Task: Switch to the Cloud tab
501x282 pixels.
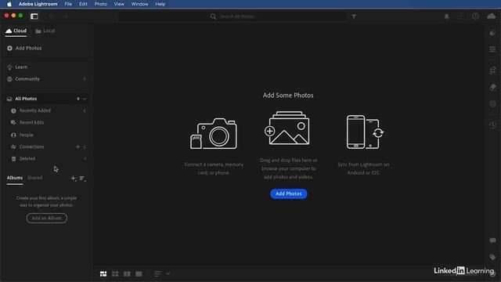Action: (16, 31)
